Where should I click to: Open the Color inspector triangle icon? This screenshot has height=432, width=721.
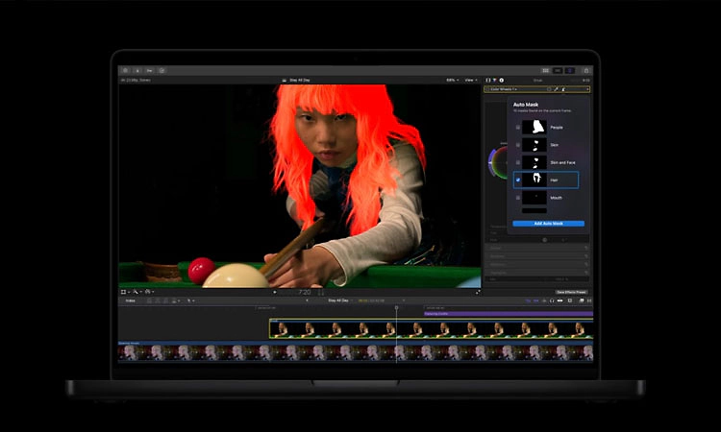pos(495,81)
